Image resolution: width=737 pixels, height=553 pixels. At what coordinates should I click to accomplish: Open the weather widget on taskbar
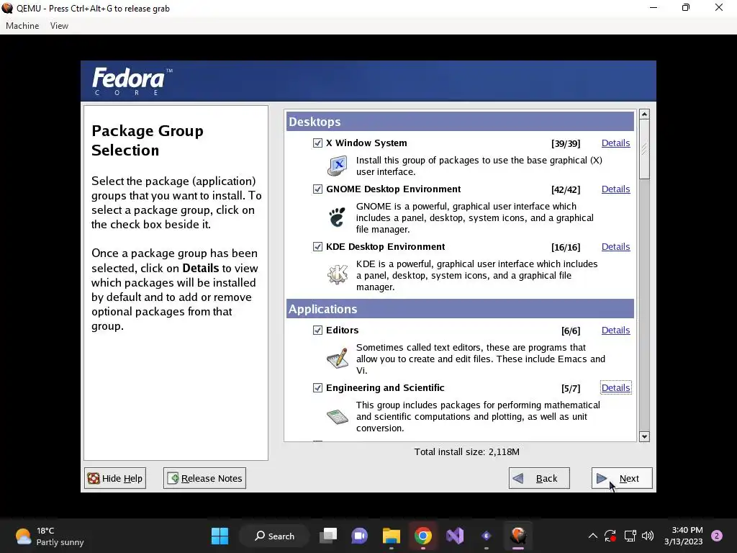point(50,536)
